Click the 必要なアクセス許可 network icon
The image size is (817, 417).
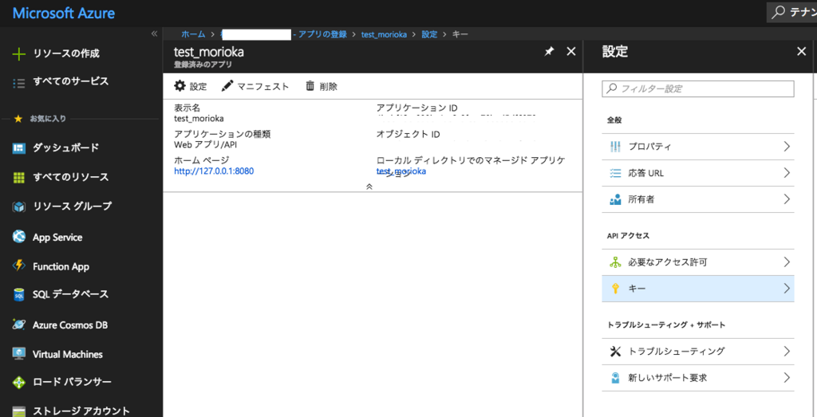coord(615,262)
